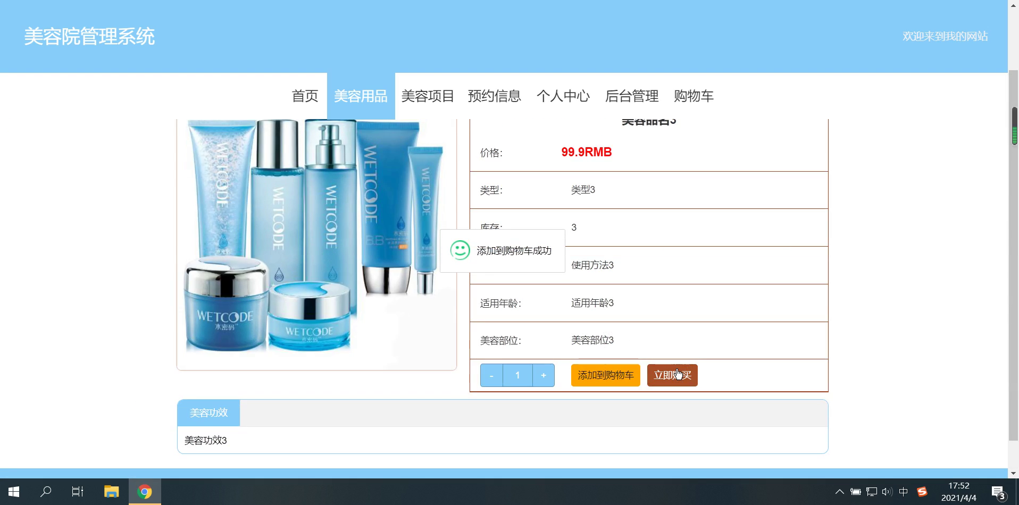This screenshot has height=505, width=1019.
Task: Click 使用方法3 value text
Action: click(592, 265)
